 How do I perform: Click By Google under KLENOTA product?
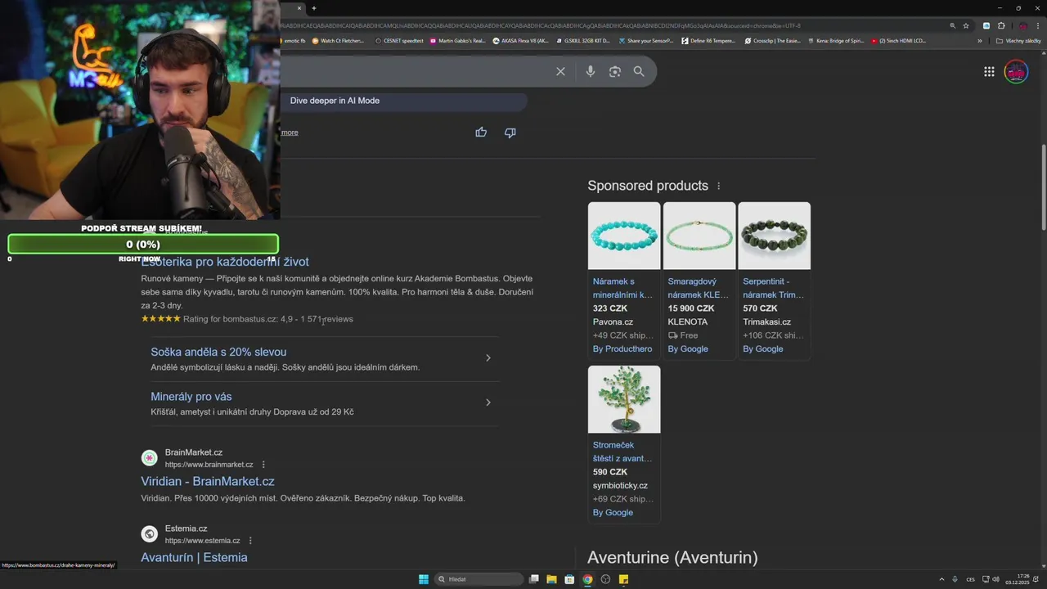click(x=688, y=349)
